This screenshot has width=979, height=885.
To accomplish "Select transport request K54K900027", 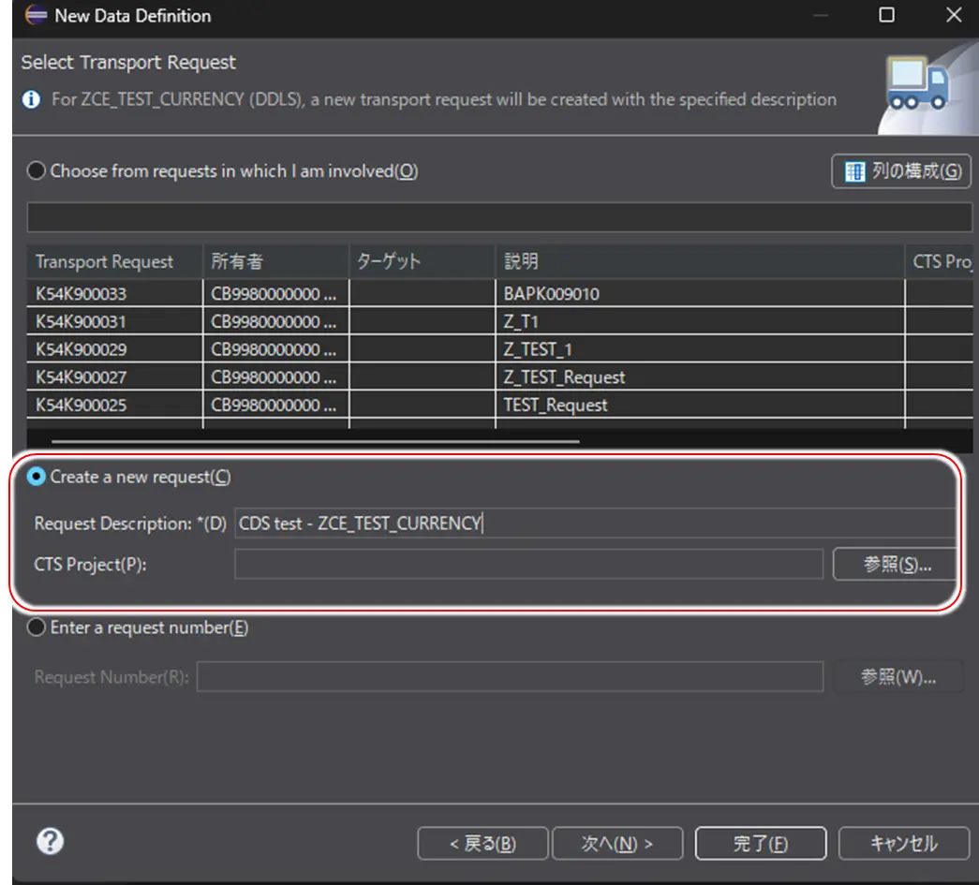I will point(114,377).
